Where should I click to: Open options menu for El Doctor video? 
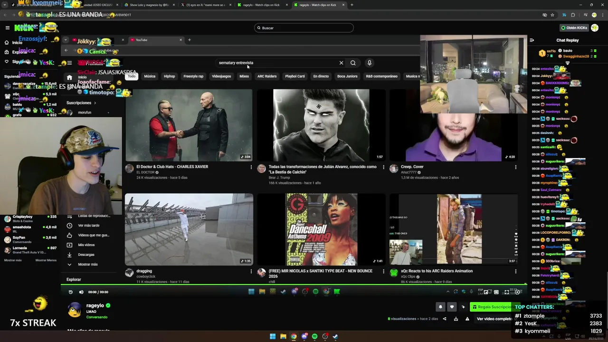click(x=251, y=167)
